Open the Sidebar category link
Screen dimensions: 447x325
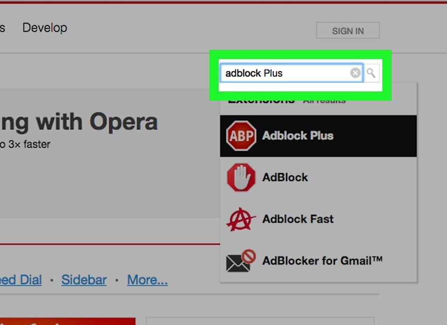tap(84, 280)
